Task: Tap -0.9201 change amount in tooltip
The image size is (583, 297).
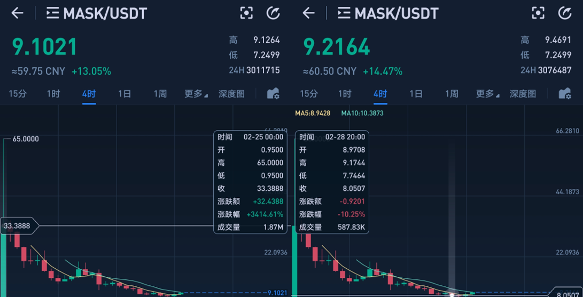Action: (352, 202)
